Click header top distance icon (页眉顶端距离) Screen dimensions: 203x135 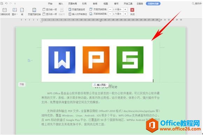coord(91,9)
